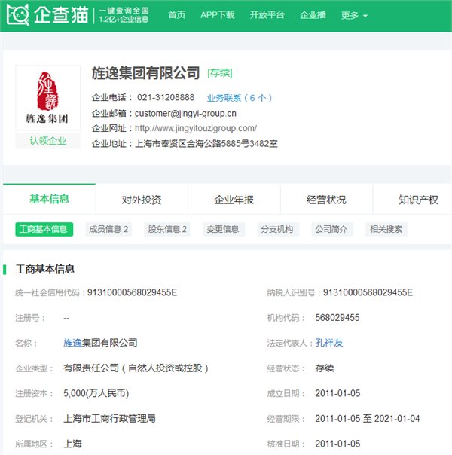Click the company title 旌逸集团有限公司 heading
The image size is (452, 455).
(145, 73)
